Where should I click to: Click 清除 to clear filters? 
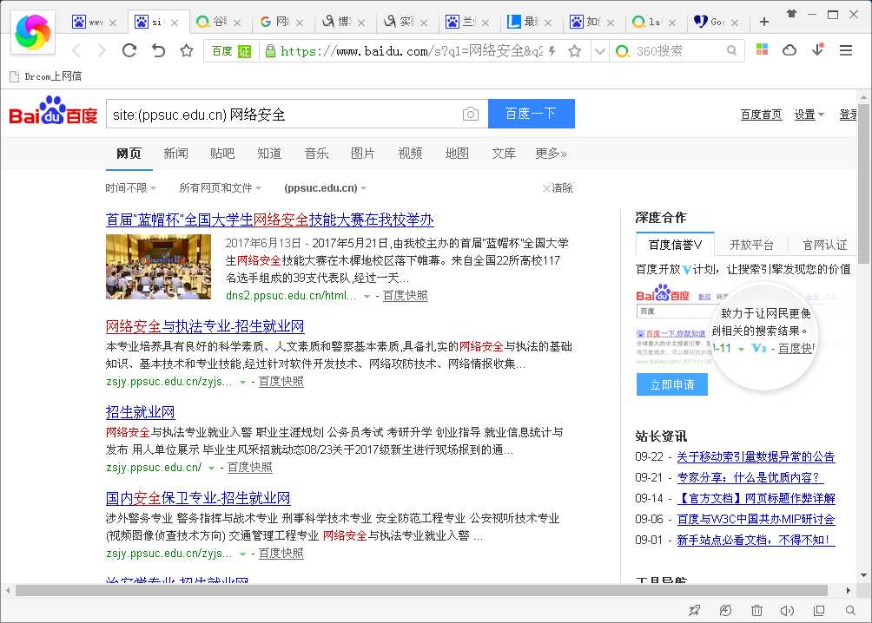[x=558, y=187]
